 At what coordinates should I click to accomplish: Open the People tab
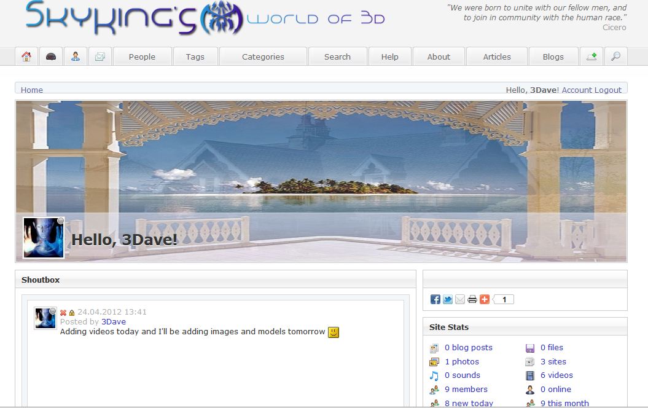(142, 57)
